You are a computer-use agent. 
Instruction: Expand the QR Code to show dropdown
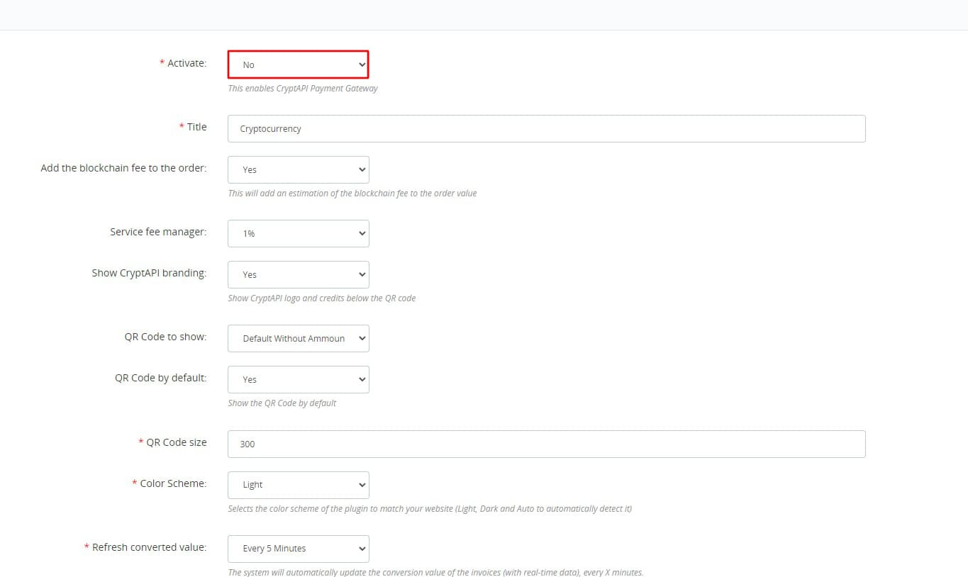point(298,338)
